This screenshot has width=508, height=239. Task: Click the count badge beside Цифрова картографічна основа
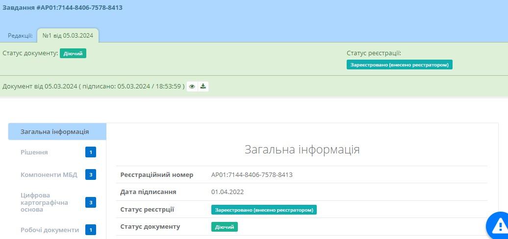[x=90, y=202]
